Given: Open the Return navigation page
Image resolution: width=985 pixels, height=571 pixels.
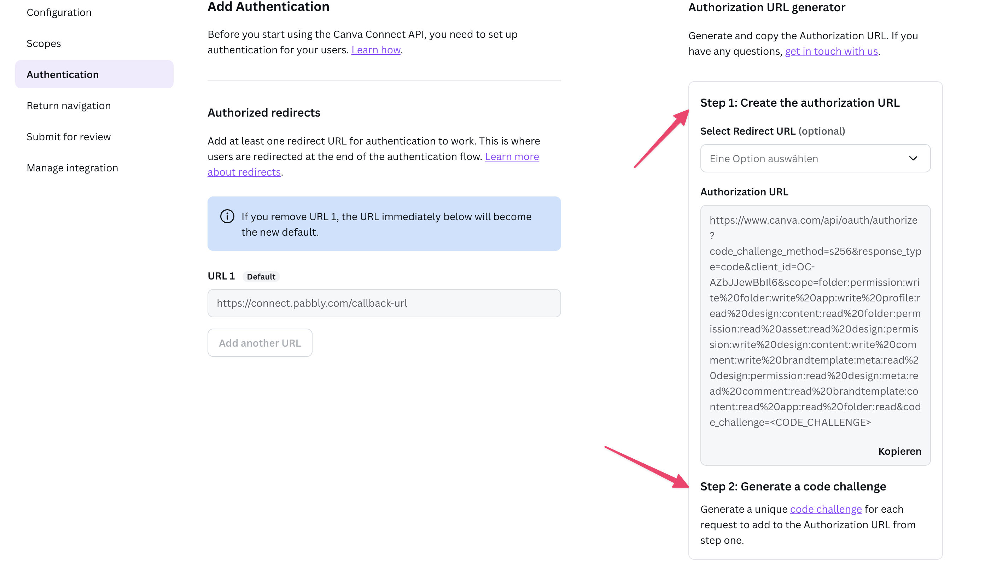Looking at the screenshot, I should (69, 105).
